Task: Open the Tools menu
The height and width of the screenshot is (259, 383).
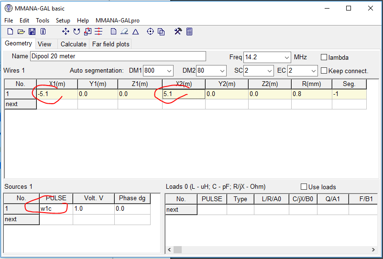Action: click(43, 21)
